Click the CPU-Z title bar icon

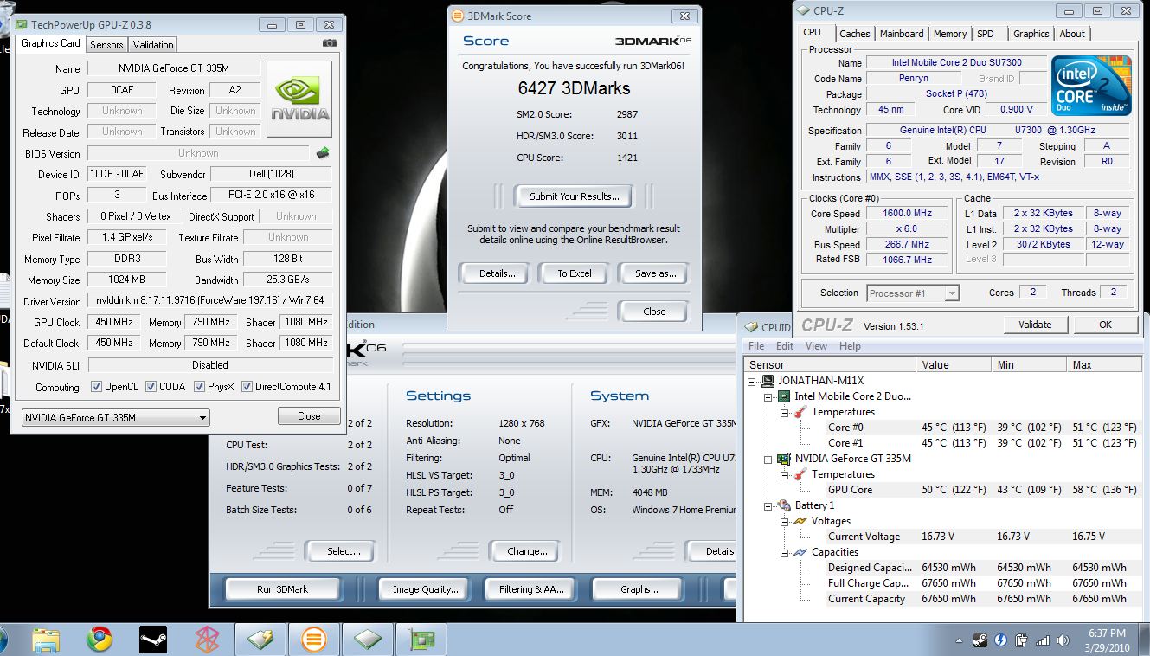(803, 11)
